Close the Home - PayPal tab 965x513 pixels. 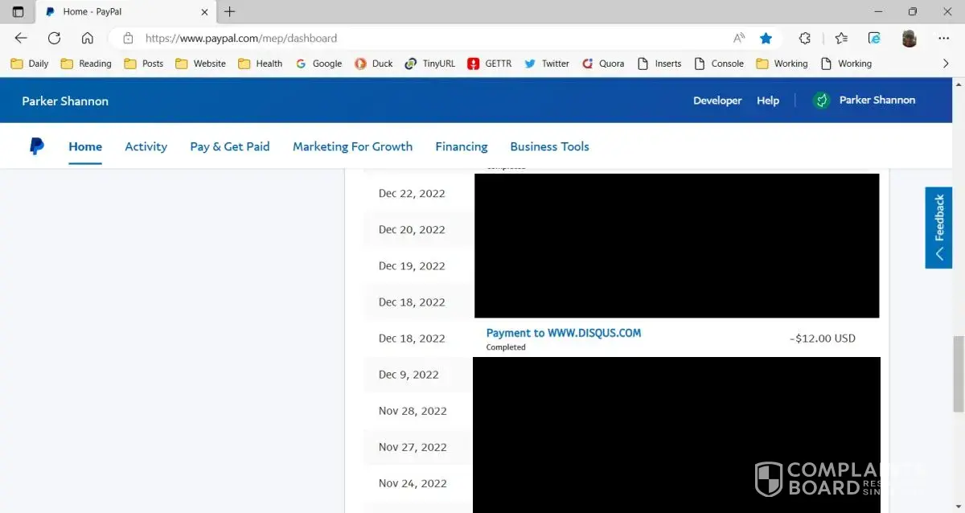click(x=204, y=12)
